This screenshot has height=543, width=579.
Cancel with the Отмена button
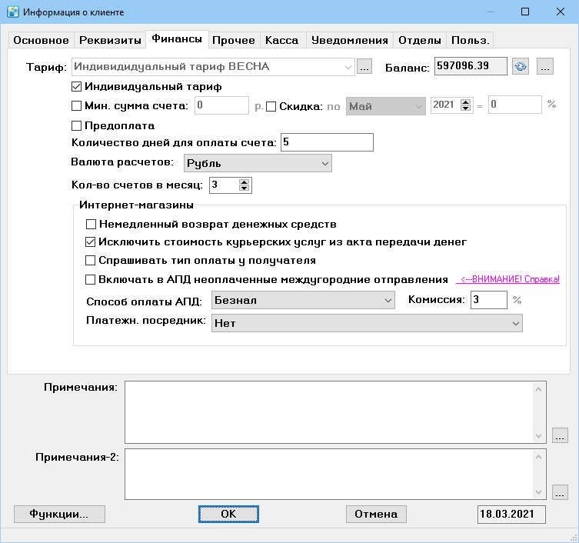click(376, 515)
